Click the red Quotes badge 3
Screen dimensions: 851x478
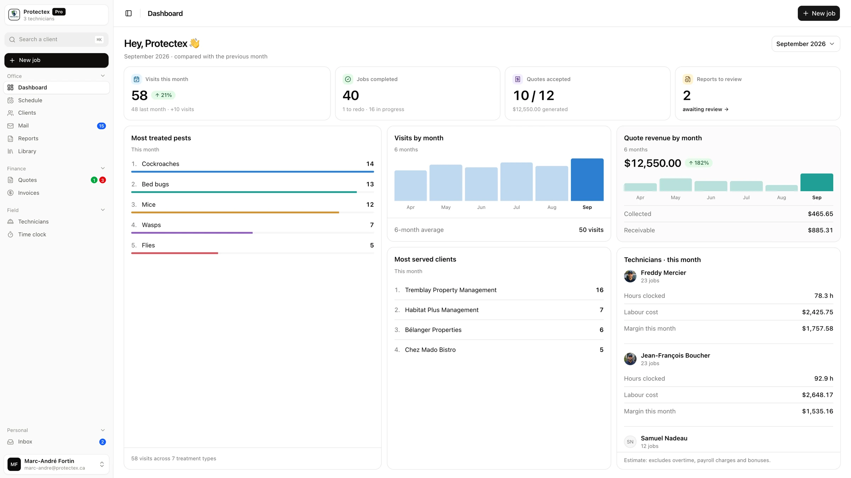(102, 180)
